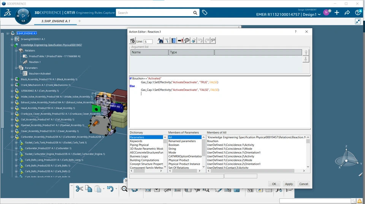Image resolution: width=365 pixels, height=204 pixels.
Task: Select Piping Physical in the Dictionary list
Action: 139,145
